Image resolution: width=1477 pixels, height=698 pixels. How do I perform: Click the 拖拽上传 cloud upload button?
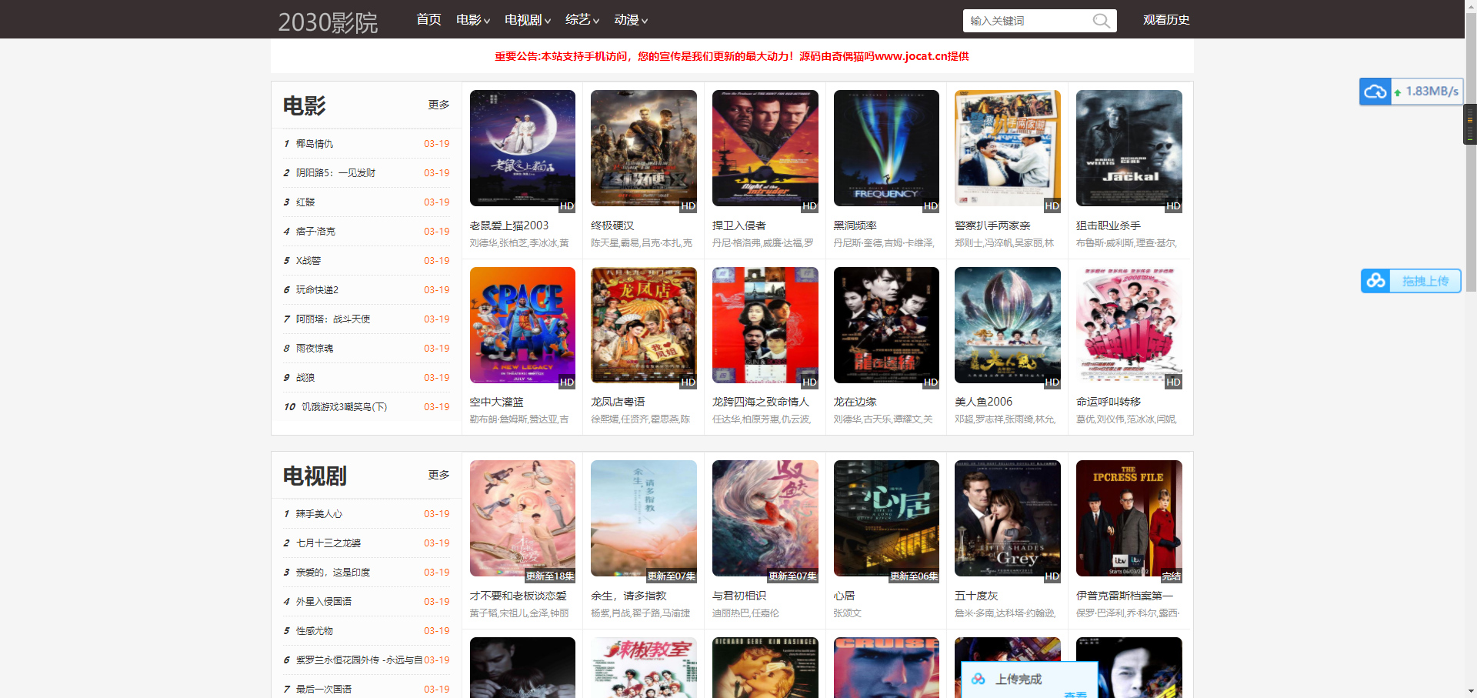click(1411, 281)
